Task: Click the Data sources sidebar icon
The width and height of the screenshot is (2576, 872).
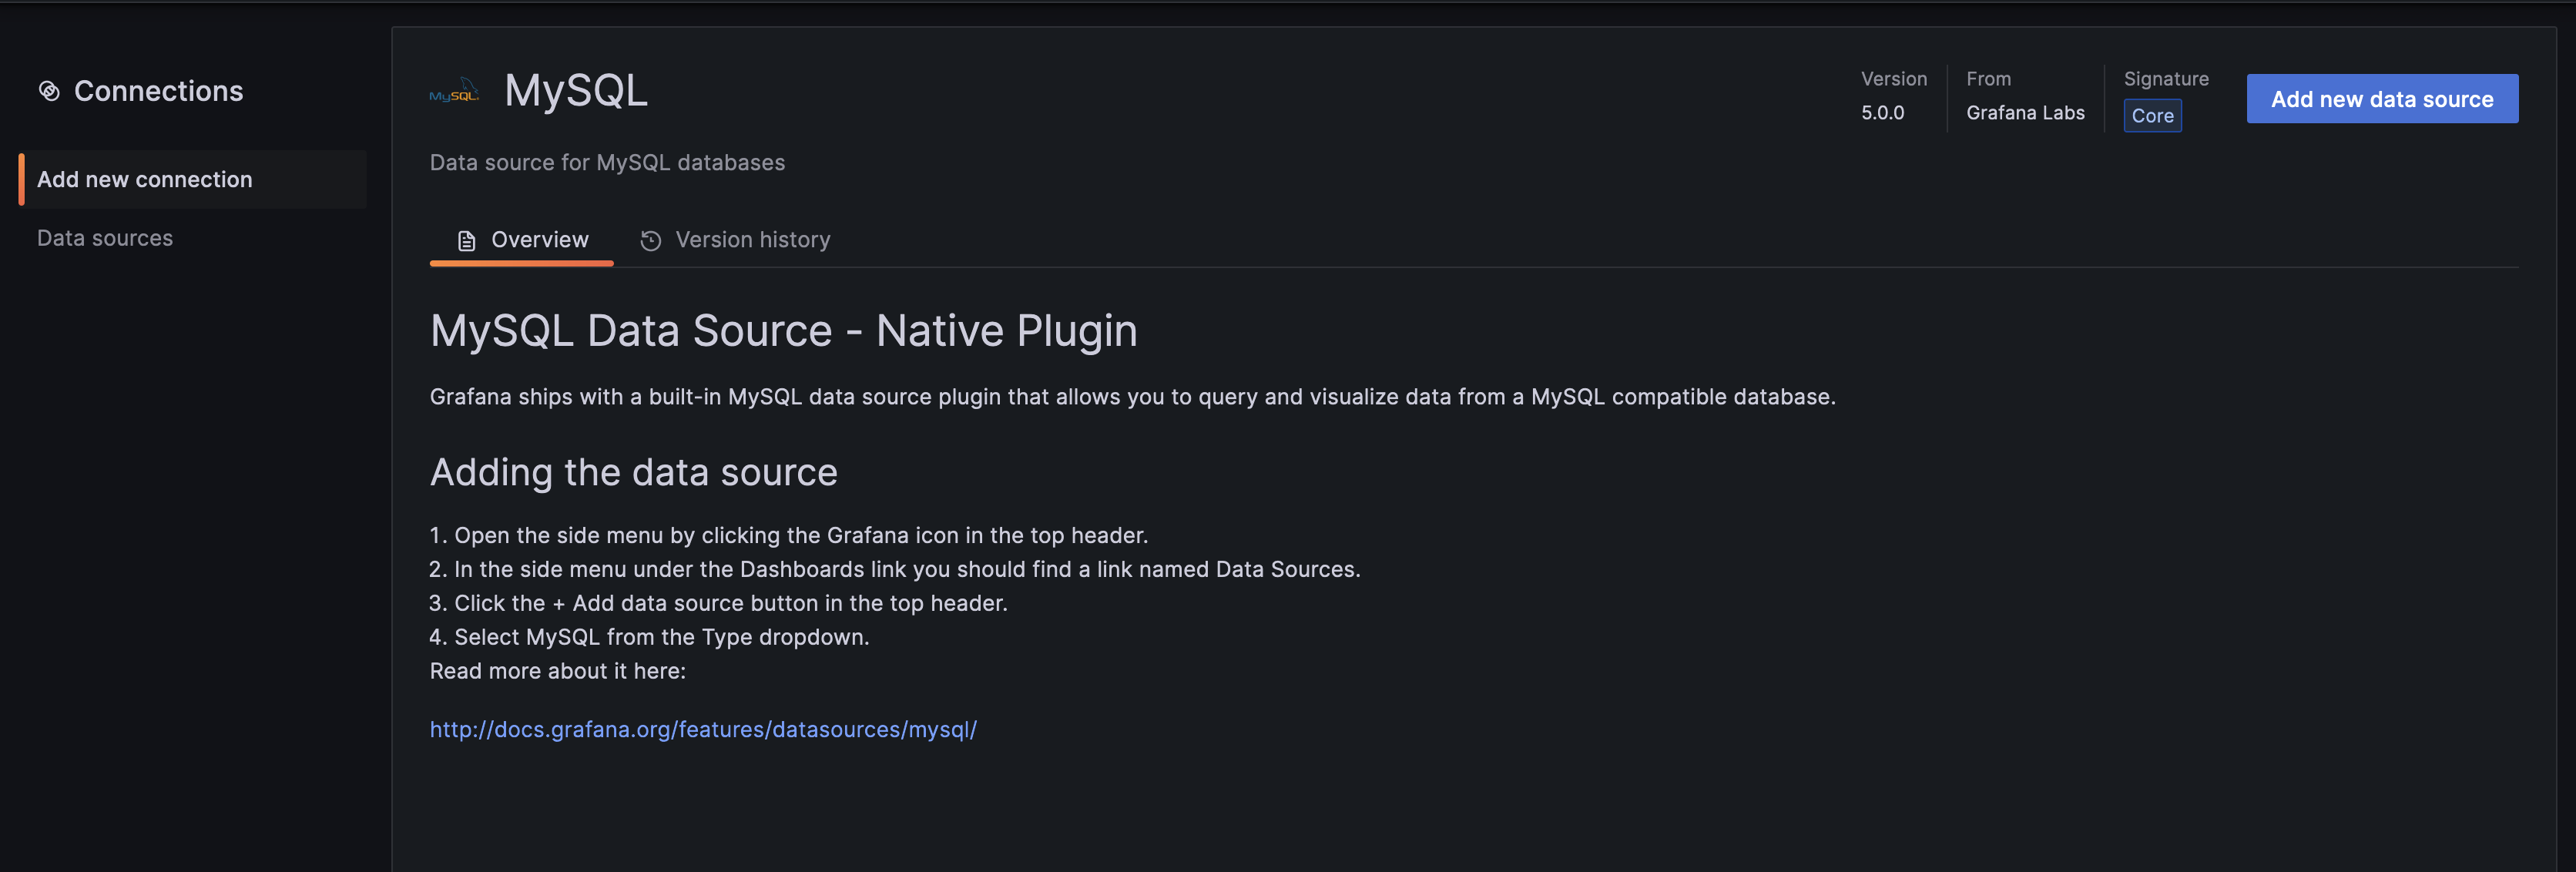Action: [x=103, y=238]
